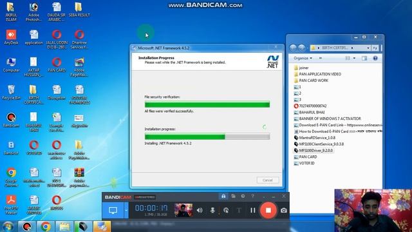Click Explorer forward navigation arrow
The width and height of the screenshot is (412, 232).
click(x=302, y=48)
